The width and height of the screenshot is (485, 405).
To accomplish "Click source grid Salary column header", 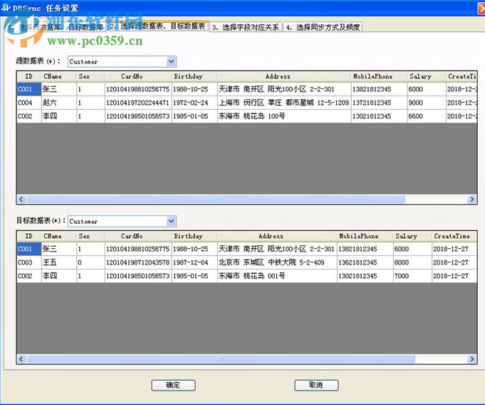I will tap(426, 76).
